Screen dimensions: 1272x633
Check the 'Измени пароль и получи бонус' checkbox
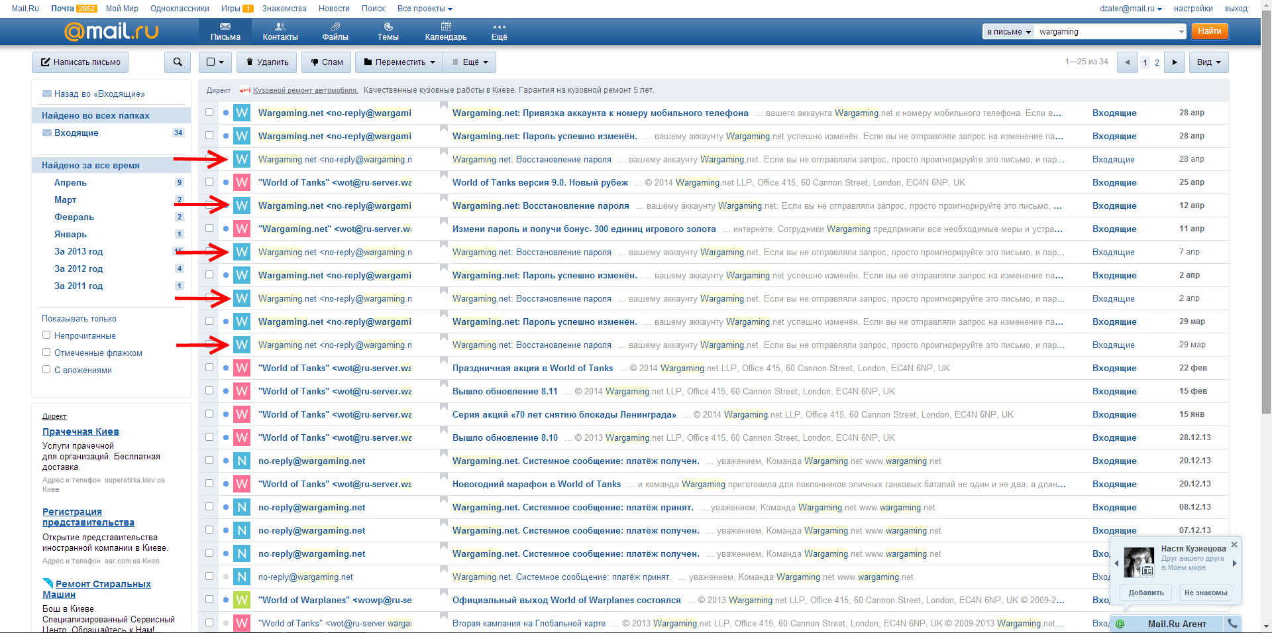[209, 228]
